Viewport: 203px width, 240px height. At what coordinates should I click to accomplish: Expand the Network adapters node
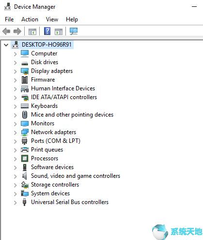click(x=16, y=133)
